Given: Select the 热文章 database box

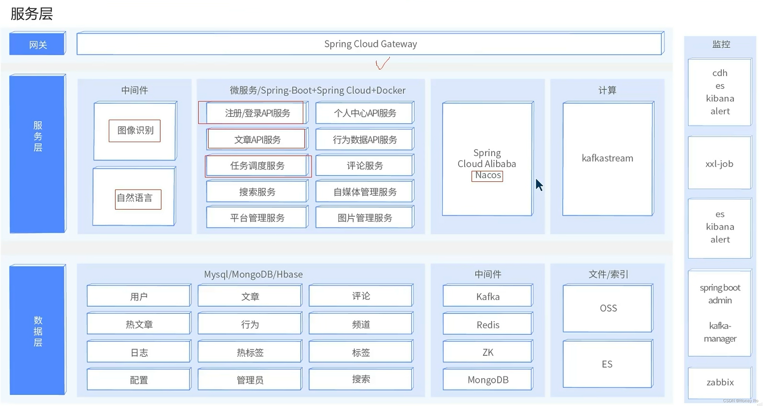Looking at the screenshot, I should 139,324.
